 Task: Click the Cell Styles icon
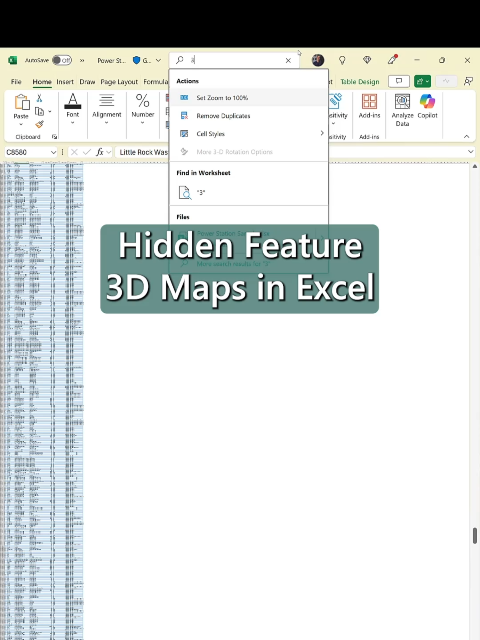pyautogui.click(x=184, y=133)
